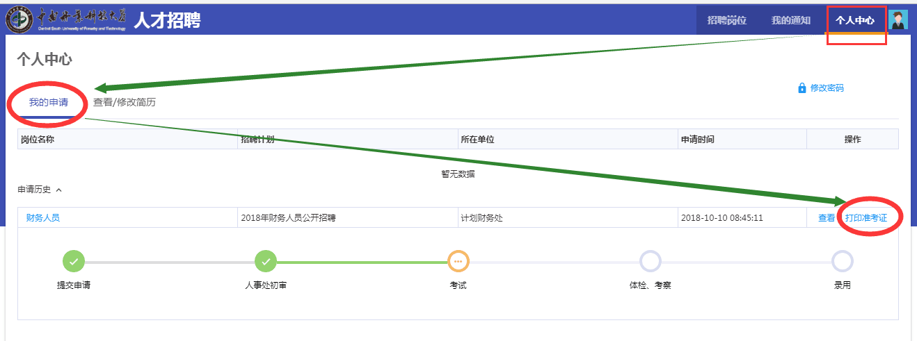917x341 pixels.
Task: Select the orange 考试 progress step
Action: click(x=458, y=261)
